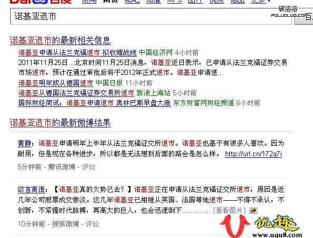Viewport: 313px width, 238px height.
Task: Open the 欲言寓语 weibo author link
Action: pos(31,189)
